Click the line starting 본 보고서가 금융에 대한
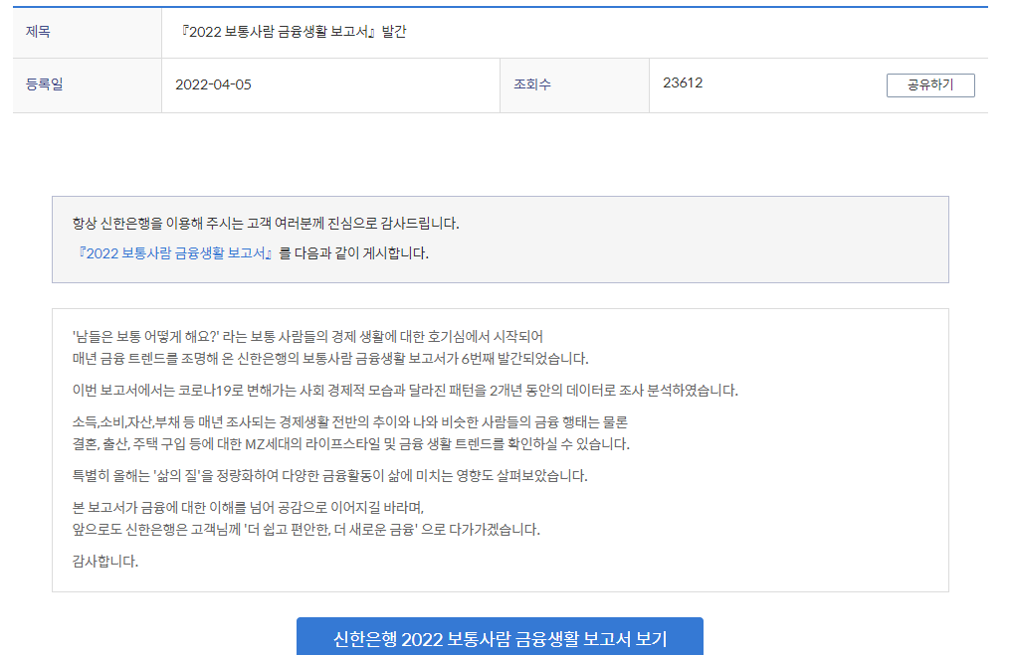 (x=249, y=507)
